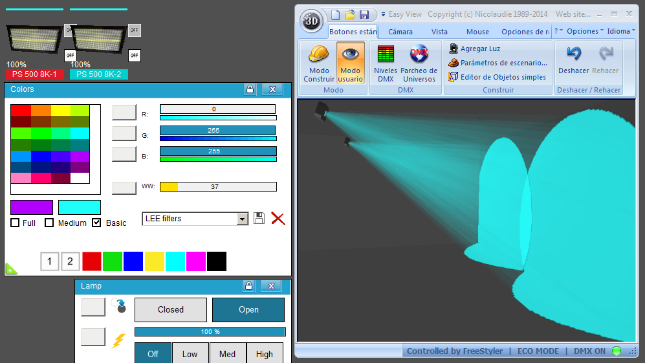Delete filter with the red X
This screenshot has height=363, width=645.
coord(278,218)
